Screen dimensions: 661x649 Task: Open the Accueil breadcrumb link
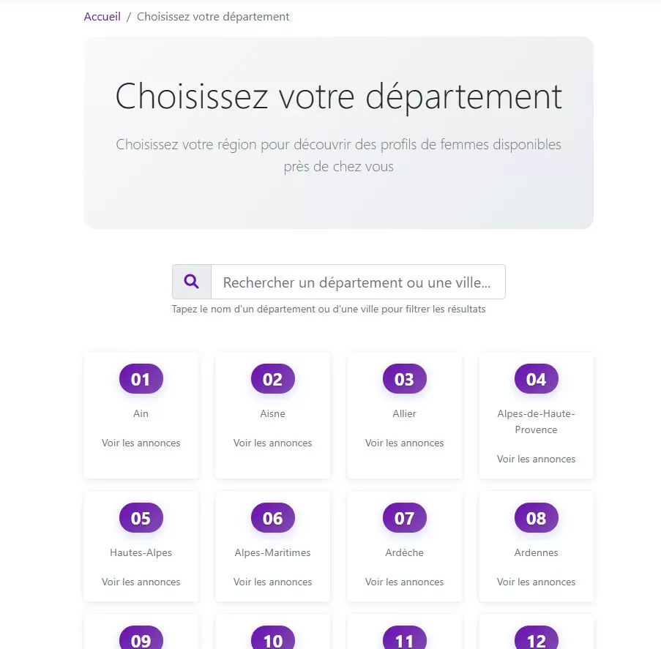(102, 16)
